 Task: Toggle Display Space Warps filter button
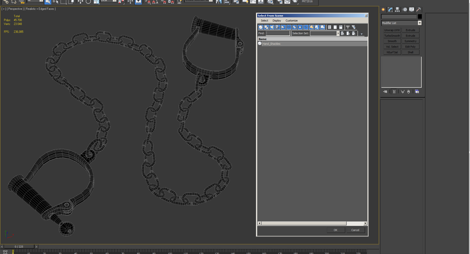click(289, 27)
